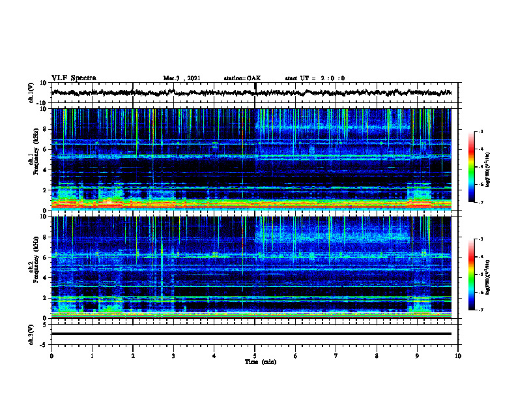Click the ch.3 black flat trace line

tap(251, 334)
